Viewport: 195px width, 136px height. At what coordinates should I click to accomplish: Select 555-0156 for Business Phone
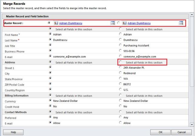(120, 50)
